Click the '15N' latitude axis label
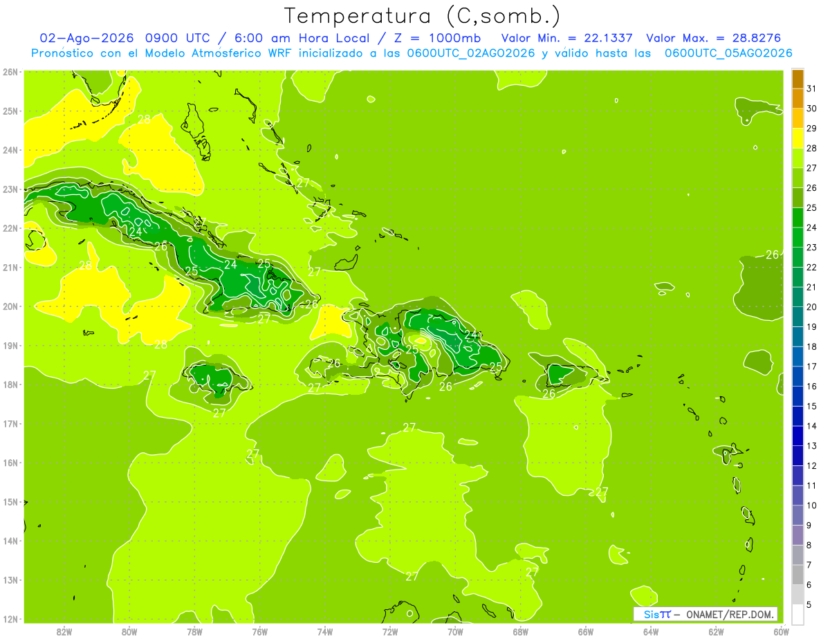830x641 pixels. (x=10, y=501)
